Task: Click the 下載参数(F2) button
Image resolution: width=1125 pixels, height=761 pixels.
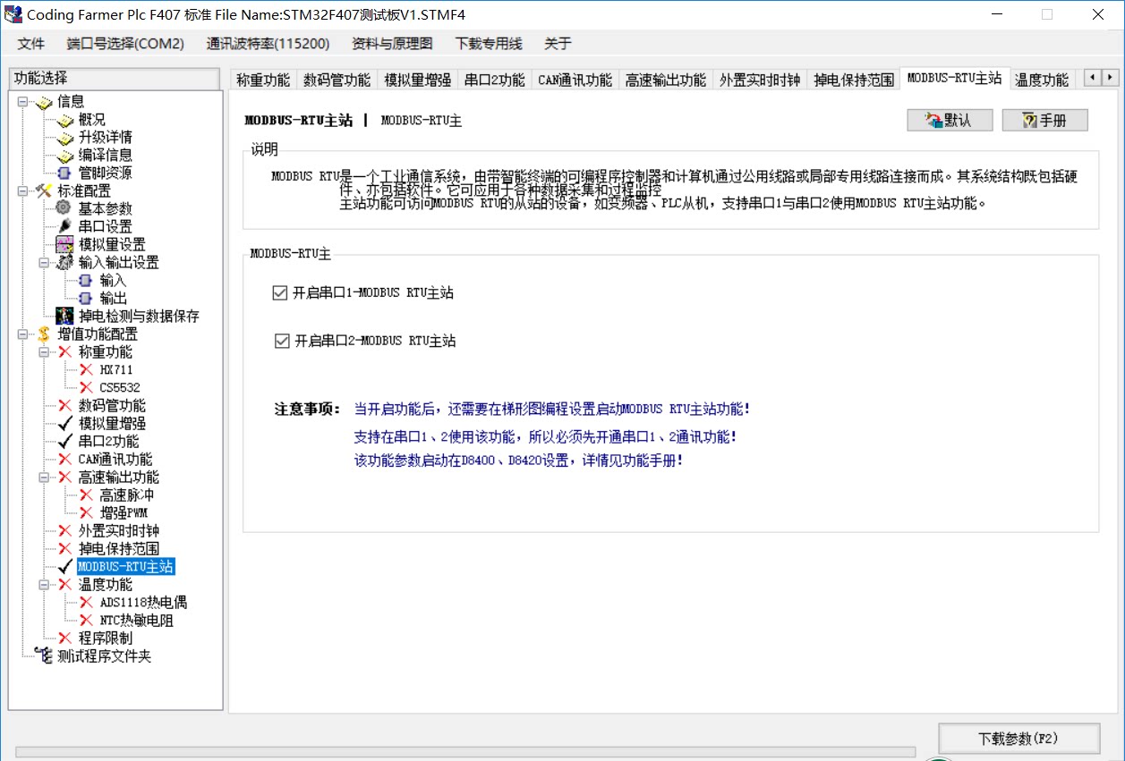Action: point(1018,739)
